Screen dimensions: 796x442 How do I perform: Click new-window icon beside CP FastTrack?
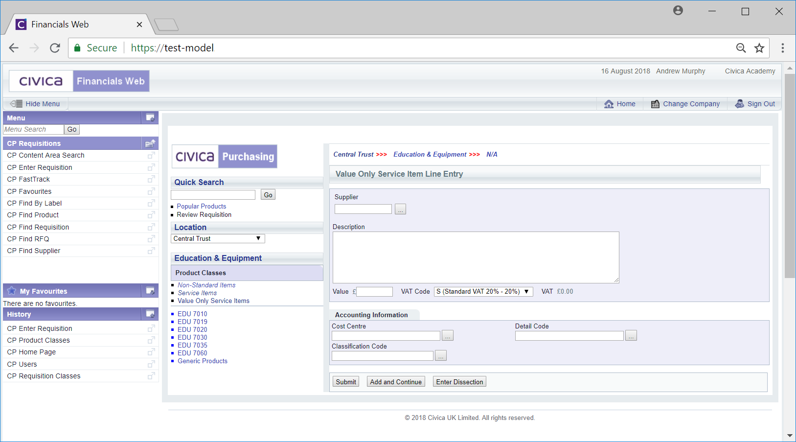pos(151,179)
